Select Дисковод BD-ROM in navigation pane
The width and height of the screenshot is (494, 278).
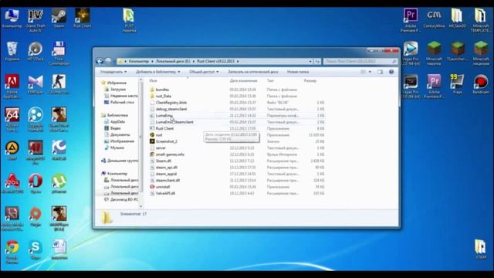tap(121, 199)
